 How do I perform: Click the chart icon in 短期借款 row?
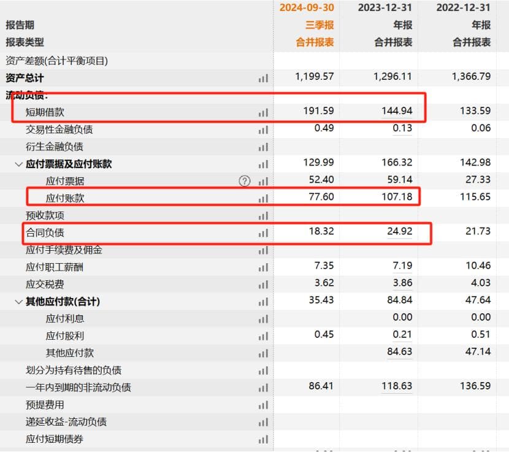pyautogui.click(x=263, y=113)
